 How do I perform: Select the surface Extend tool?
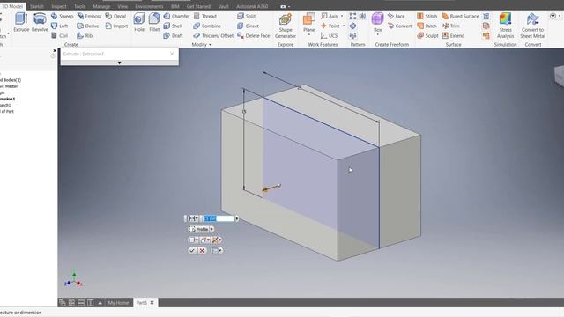[x=453, y=35]
